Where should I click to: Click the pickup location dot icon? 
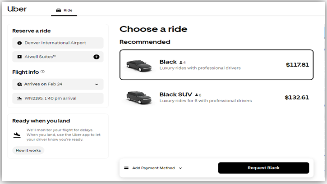coord(19,43)
